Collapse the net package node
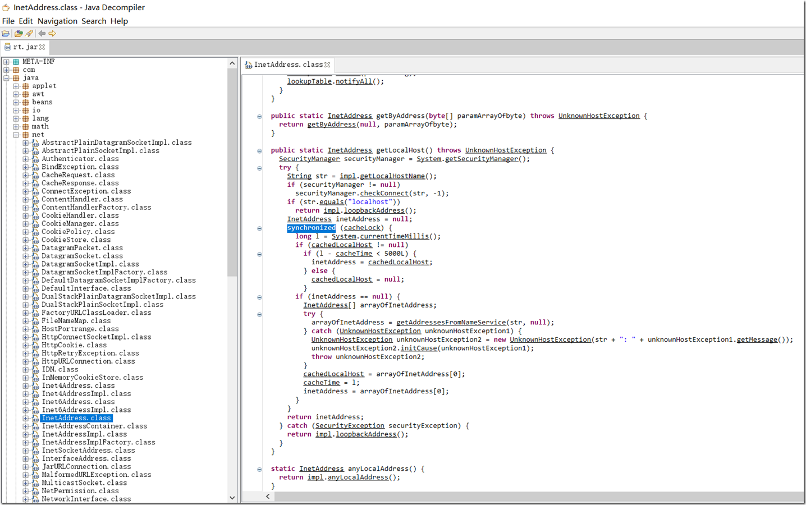The height and width of the screenshot is (505, 806). [x=16, y=135]
